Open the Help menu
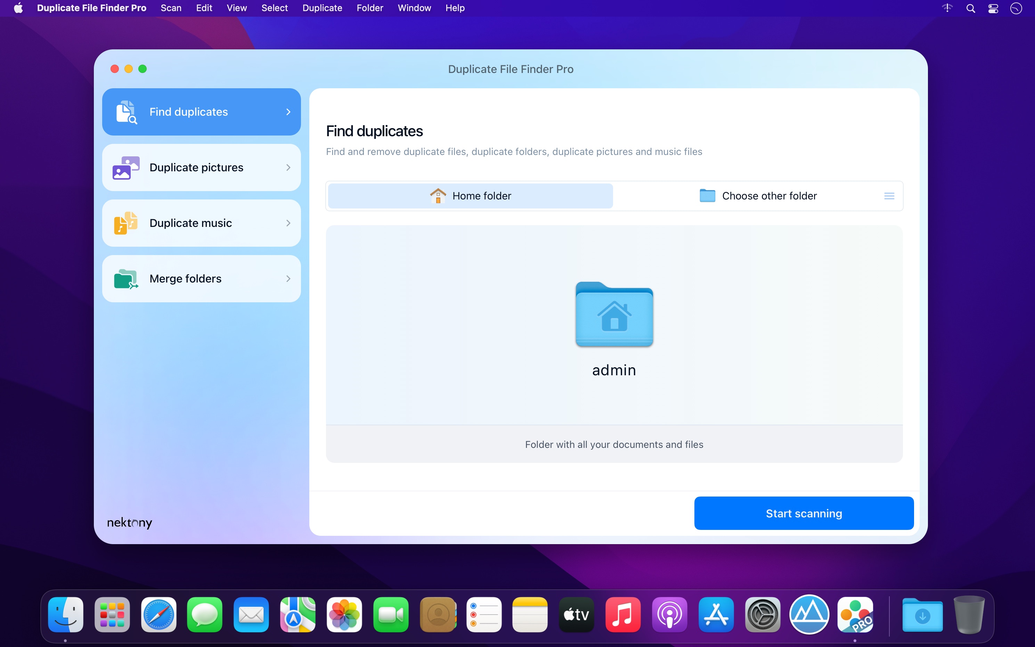 click(455, 8)
